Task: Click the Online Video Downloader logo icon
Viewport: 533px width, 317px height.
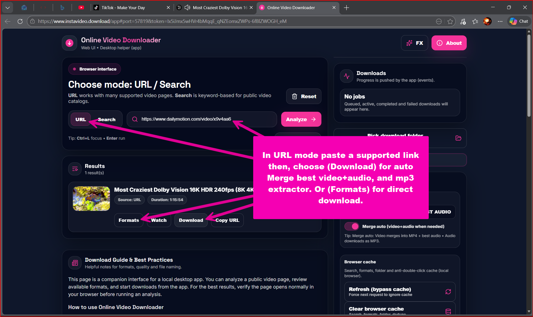Action: pos(69,43)
